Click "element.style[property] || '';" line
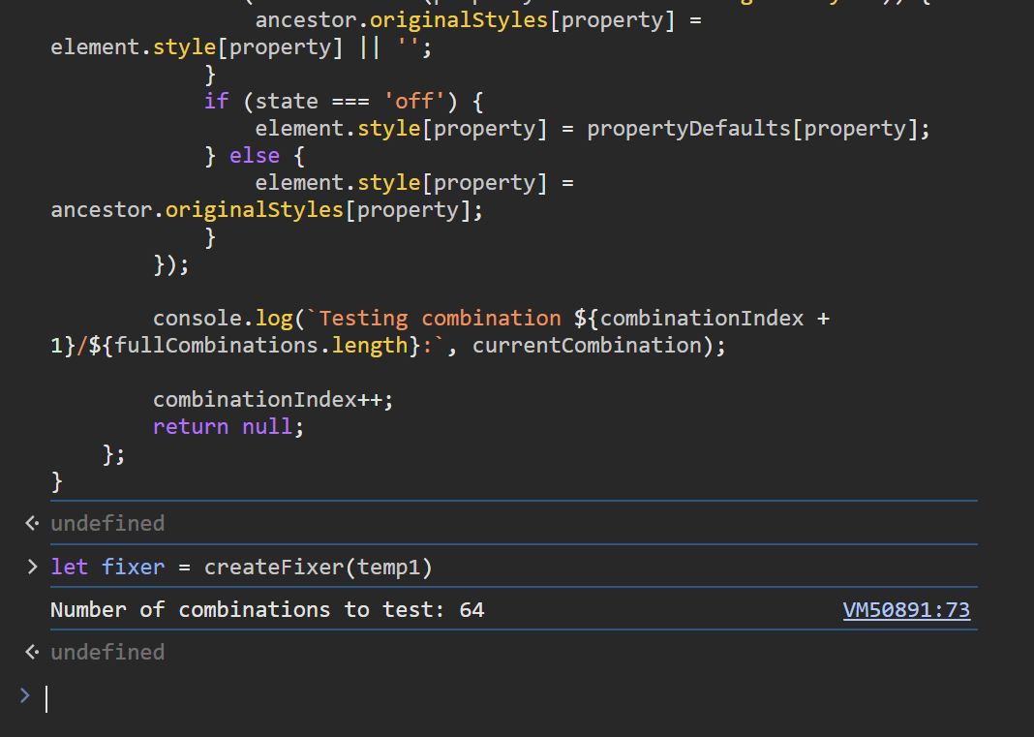The height and width of the screenshot is (737, 1034). (241, 47)
